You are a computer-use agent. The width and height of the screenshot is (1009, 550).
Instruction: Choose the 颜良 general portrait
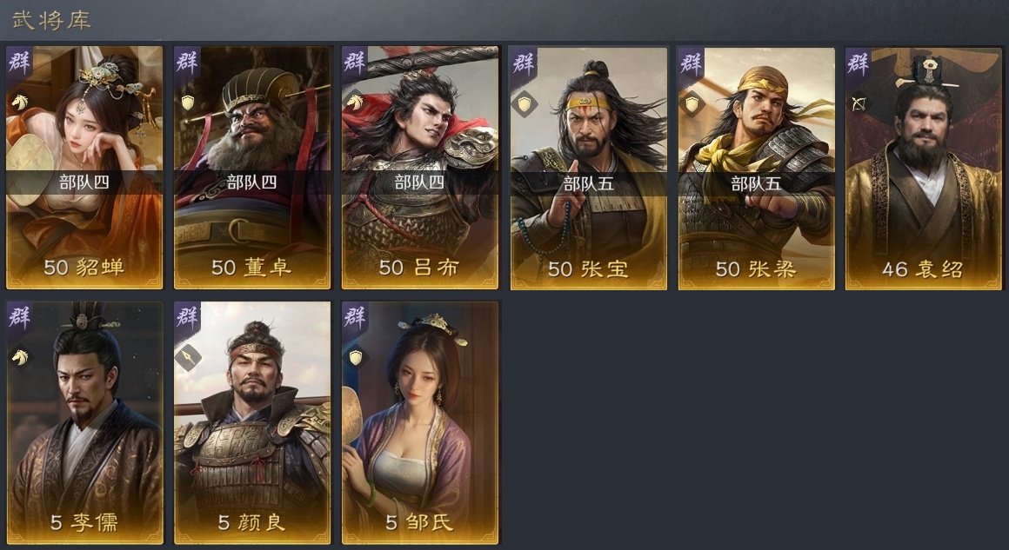pyautogui.click(x=251, y=423)
